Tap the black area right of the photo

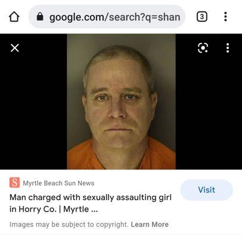209,112
